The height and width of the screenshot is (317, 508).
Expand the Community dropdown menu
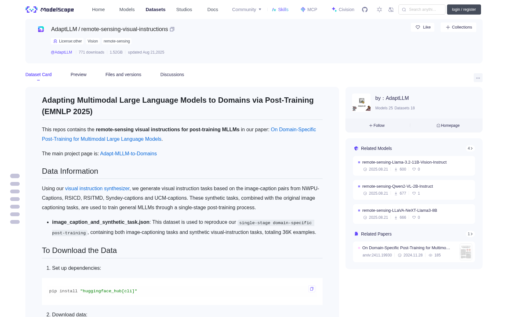(x=247, y=10)
